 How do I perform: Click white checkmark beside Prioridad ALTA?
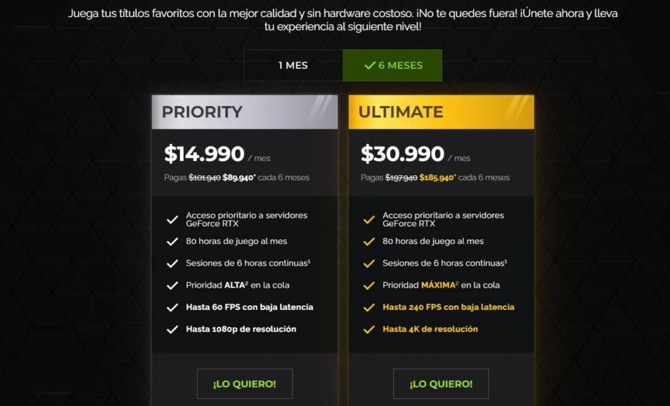172,286
